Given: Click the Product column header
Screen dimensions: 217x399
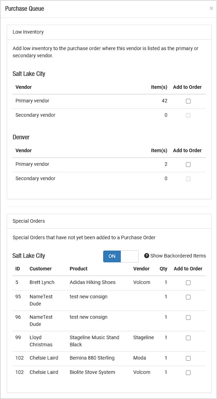Looking at the screenshot, I should (x=79, y=269).
